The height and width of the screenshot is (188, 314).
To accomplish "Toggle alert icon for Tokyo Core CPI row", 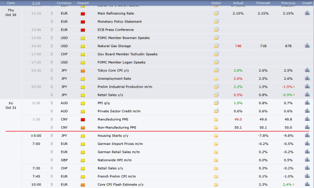I will click(x=52, y=70).
